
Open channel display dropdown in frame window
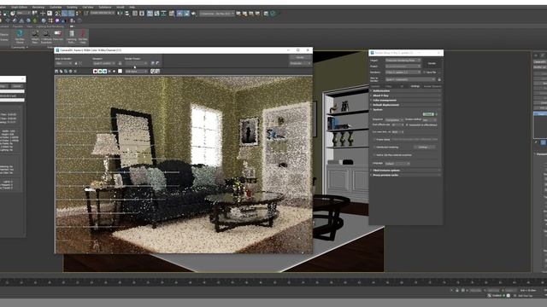[137, 72]
